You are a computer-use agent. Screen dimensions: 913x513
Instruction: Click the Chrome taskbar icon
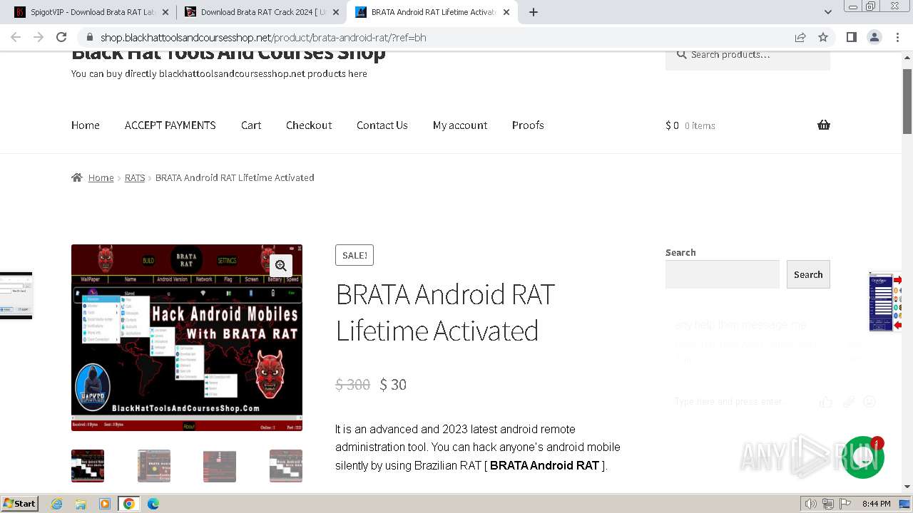(x=129, y=504)
